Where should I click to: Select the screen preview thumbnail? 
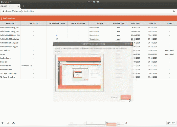pyautogui.click(x=79, y=74)
